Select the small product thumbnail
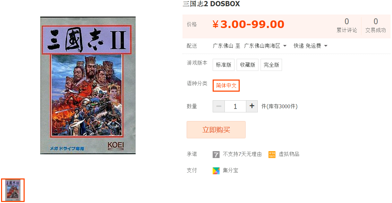Viewport: 392px width, 203px height. 13,190
